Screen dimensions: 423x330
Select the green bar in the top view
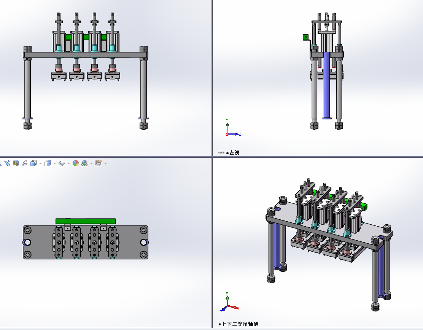[86, 221]
